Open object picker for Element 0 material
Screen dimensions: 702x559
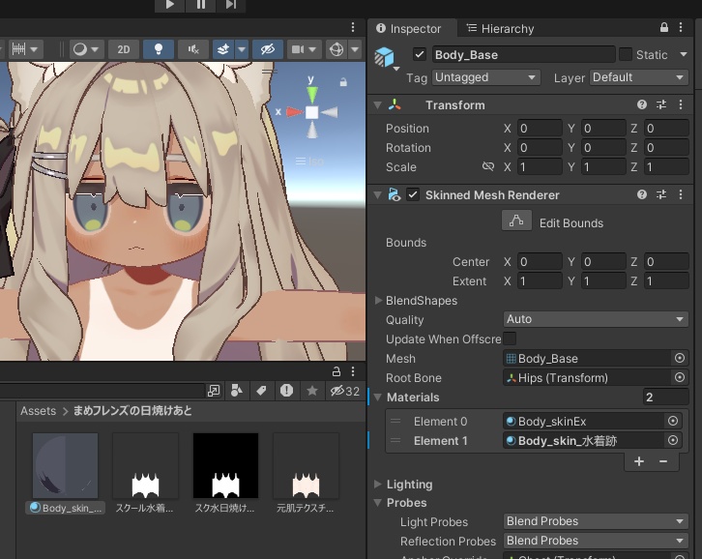click(673, 422)
